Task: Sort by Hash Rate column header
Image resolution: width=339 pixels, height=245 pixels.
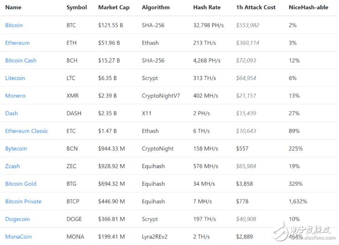Action: pyautogui.click(x=207, y=7)
